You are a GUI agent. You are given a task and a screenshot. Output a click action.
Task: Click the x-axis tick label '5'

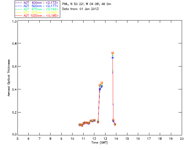tap(18, 139)
